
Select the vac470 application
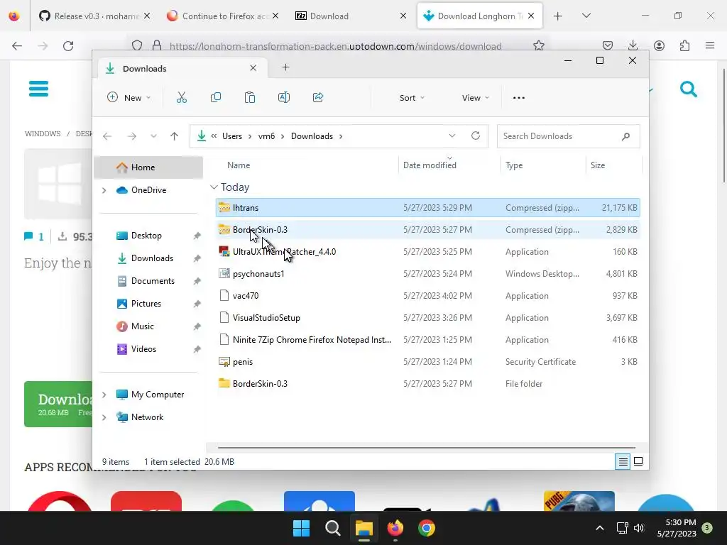427,296
